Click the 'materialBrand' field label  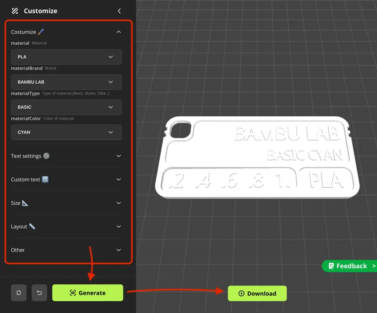(27, 68)
